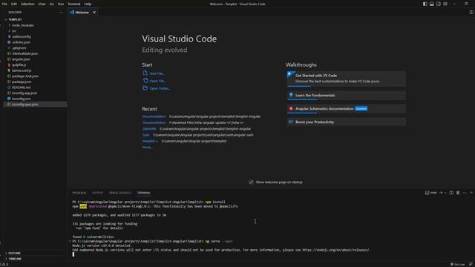Click the terminal cursor input line

[73, 254]
